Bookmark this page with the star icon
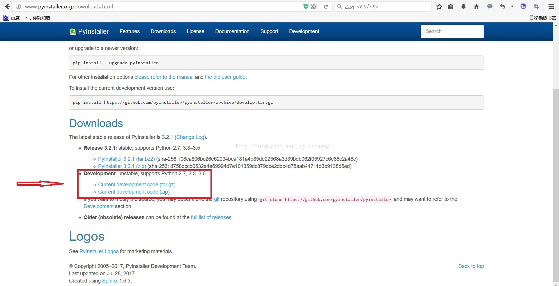Viewport: 559px width, 286px height. pyautogui.click(x=439, y=6)
